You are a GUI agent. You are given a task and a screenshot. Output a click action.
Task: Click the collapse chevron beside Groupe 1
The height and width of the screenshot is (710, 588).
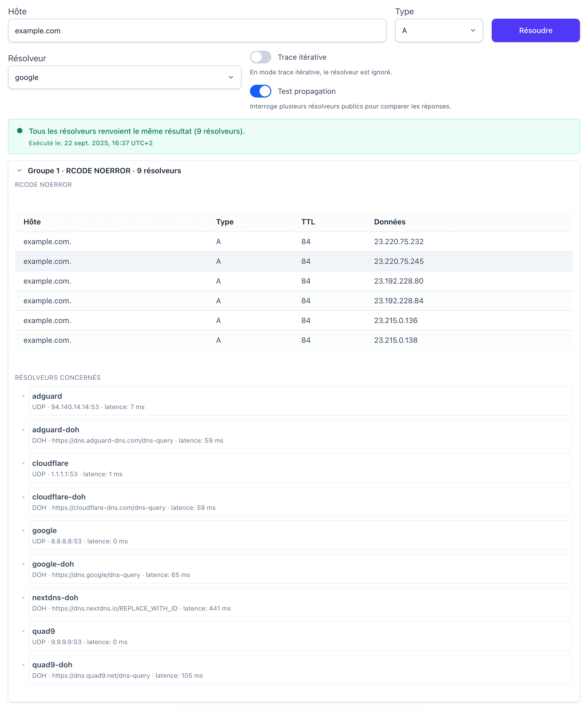point(19,171)
